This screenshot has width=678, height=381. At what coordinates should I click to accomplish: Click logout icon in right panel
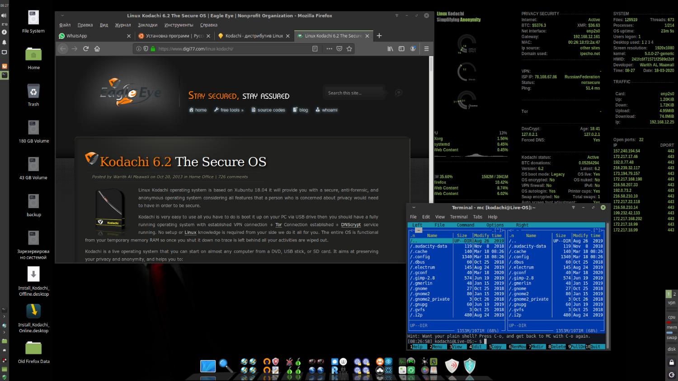point(672,375)
